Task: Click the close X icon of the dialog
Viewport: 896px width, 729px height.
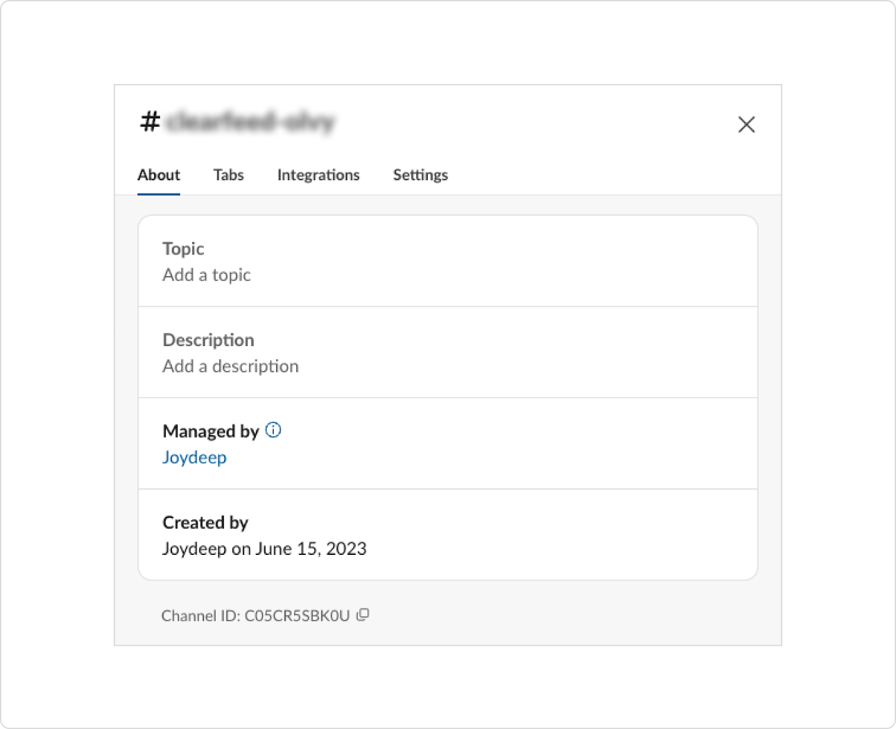Action: 747,124
